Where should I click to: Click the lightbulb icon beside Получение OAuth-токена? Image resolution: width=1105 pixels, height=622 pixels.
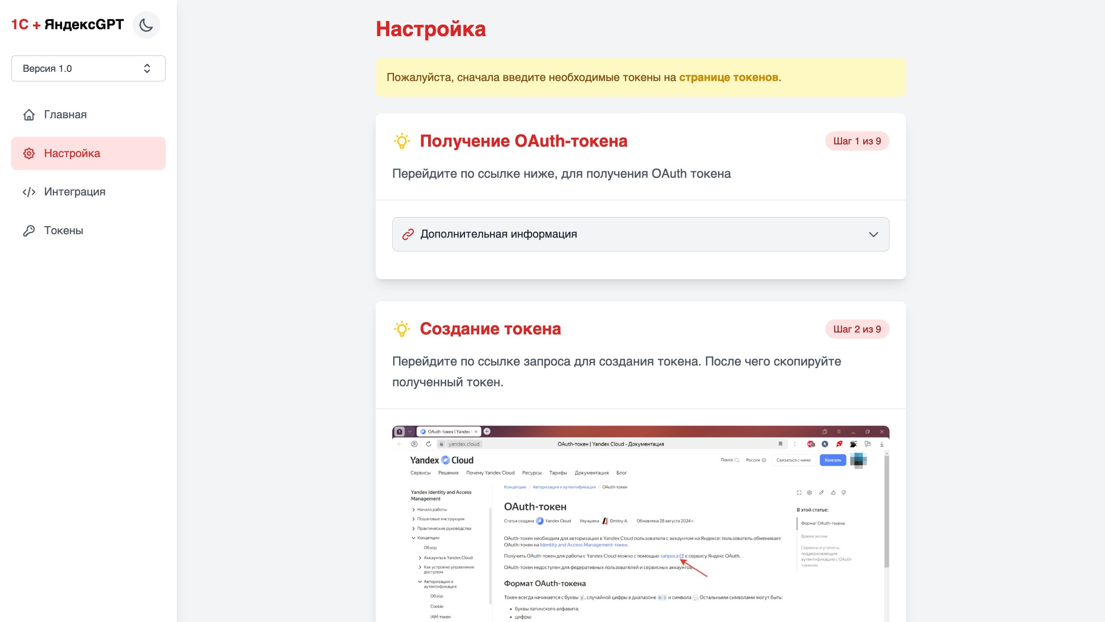tap(401, 141)
